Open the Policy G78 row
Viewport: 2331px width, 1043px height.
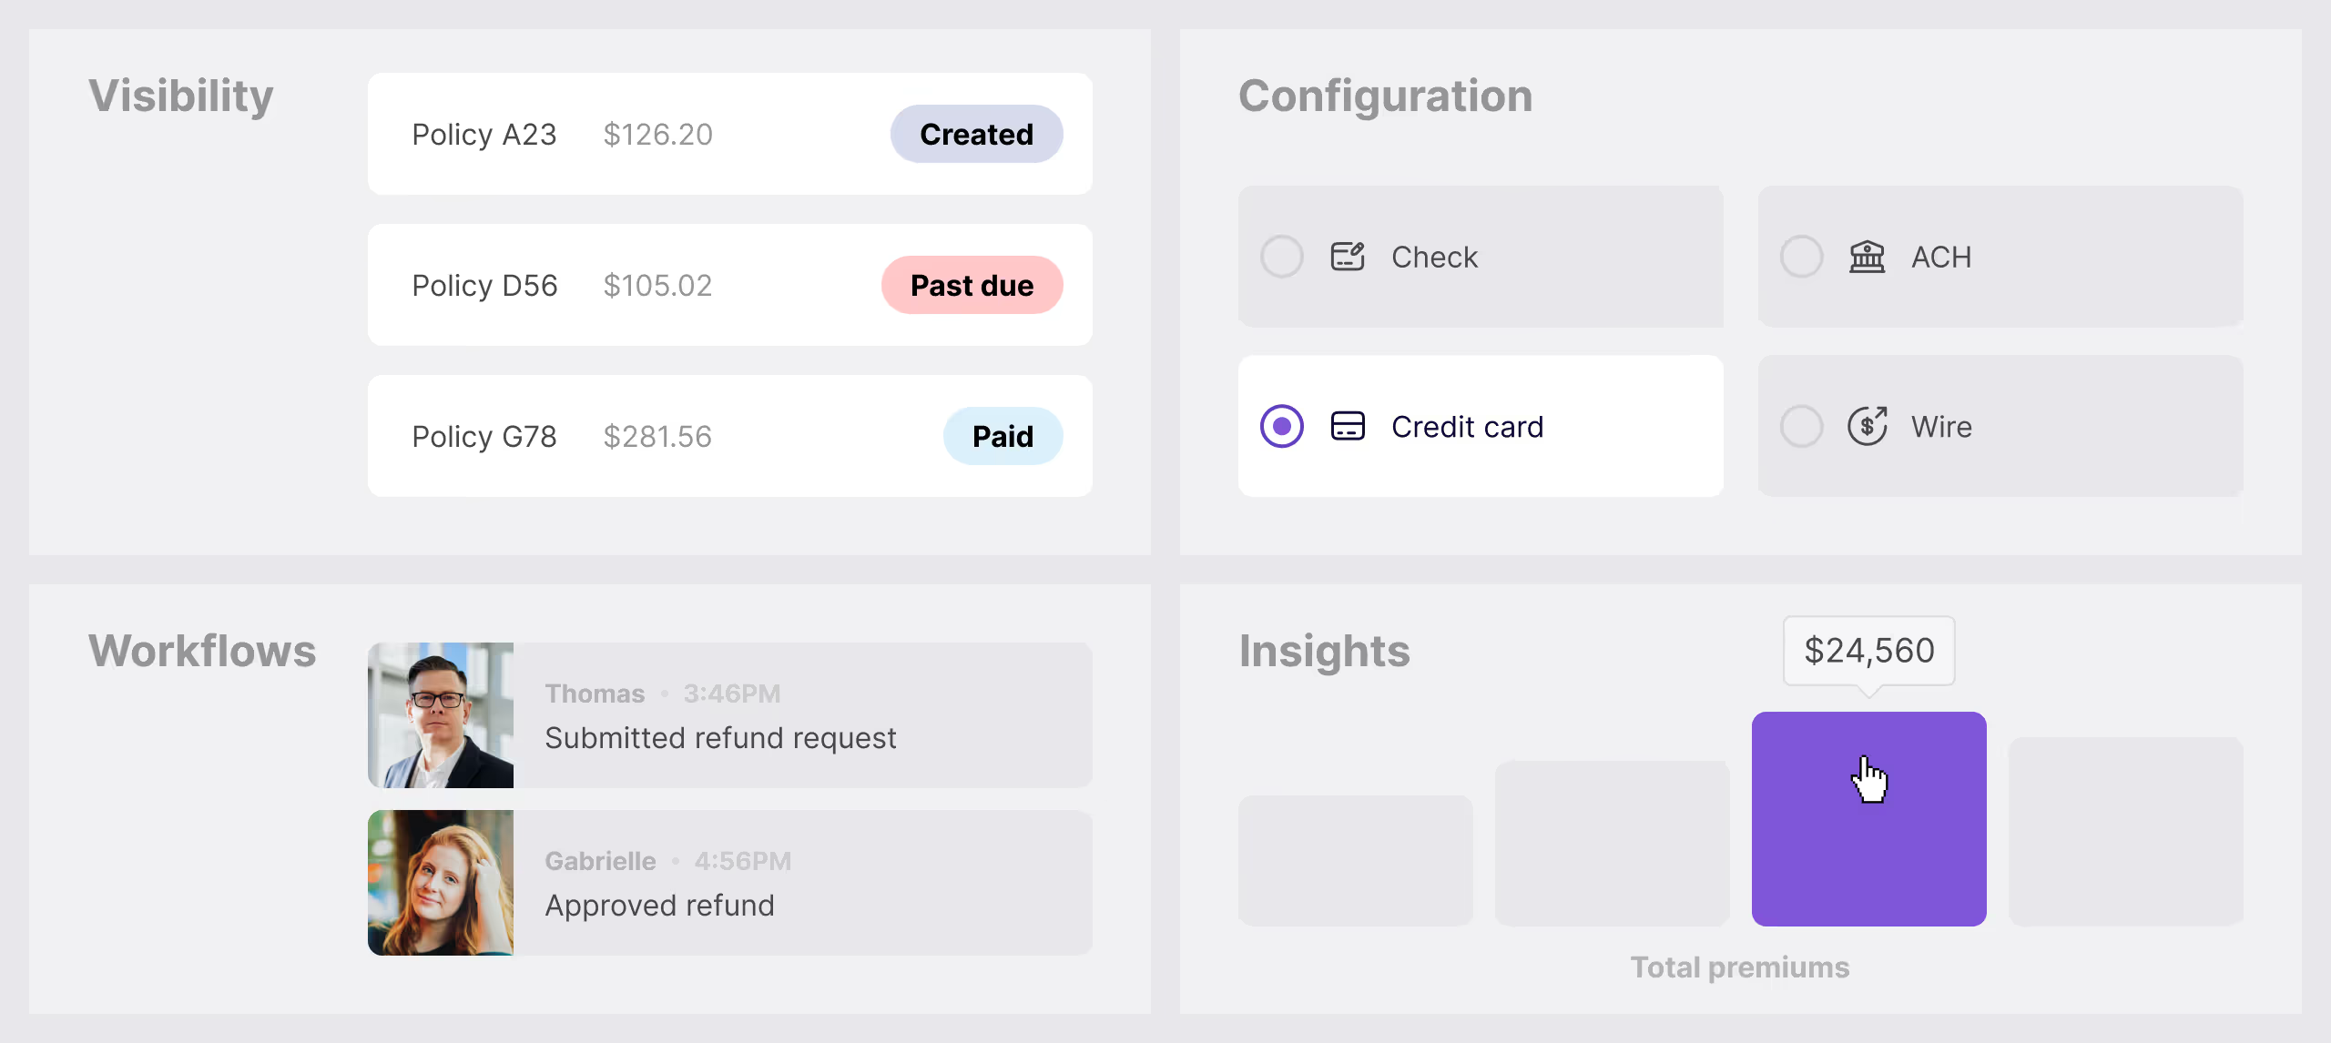[637, 436]
